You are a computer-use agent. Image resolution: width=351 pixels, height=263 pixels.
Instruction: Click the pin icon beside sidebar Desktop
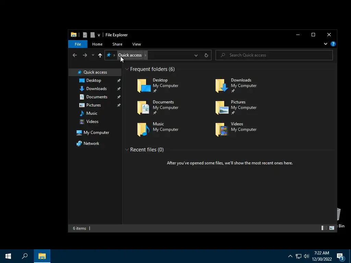tap(119, 80)
